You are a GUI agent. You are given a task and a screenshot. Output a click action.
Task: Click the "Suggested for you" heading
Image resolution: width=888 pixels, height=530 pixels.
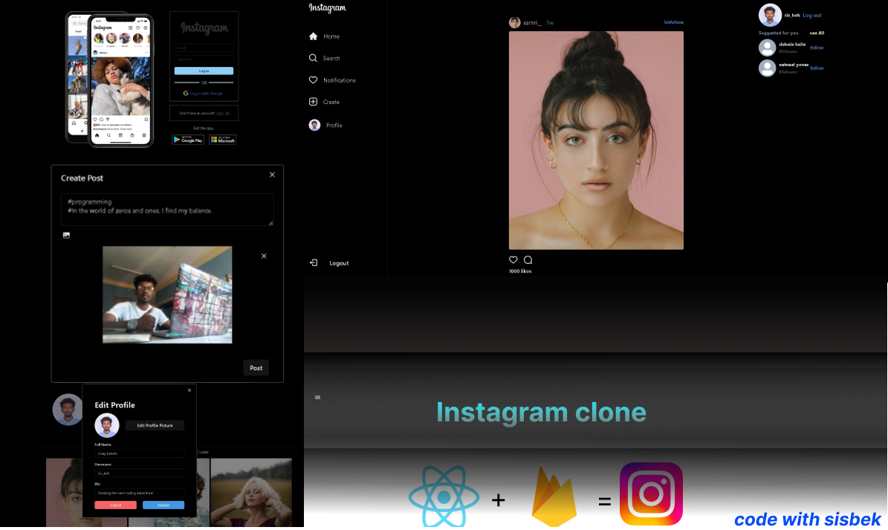click(778, 33)
